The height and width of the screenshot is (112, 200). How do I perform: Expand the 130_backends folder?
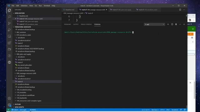22,98
